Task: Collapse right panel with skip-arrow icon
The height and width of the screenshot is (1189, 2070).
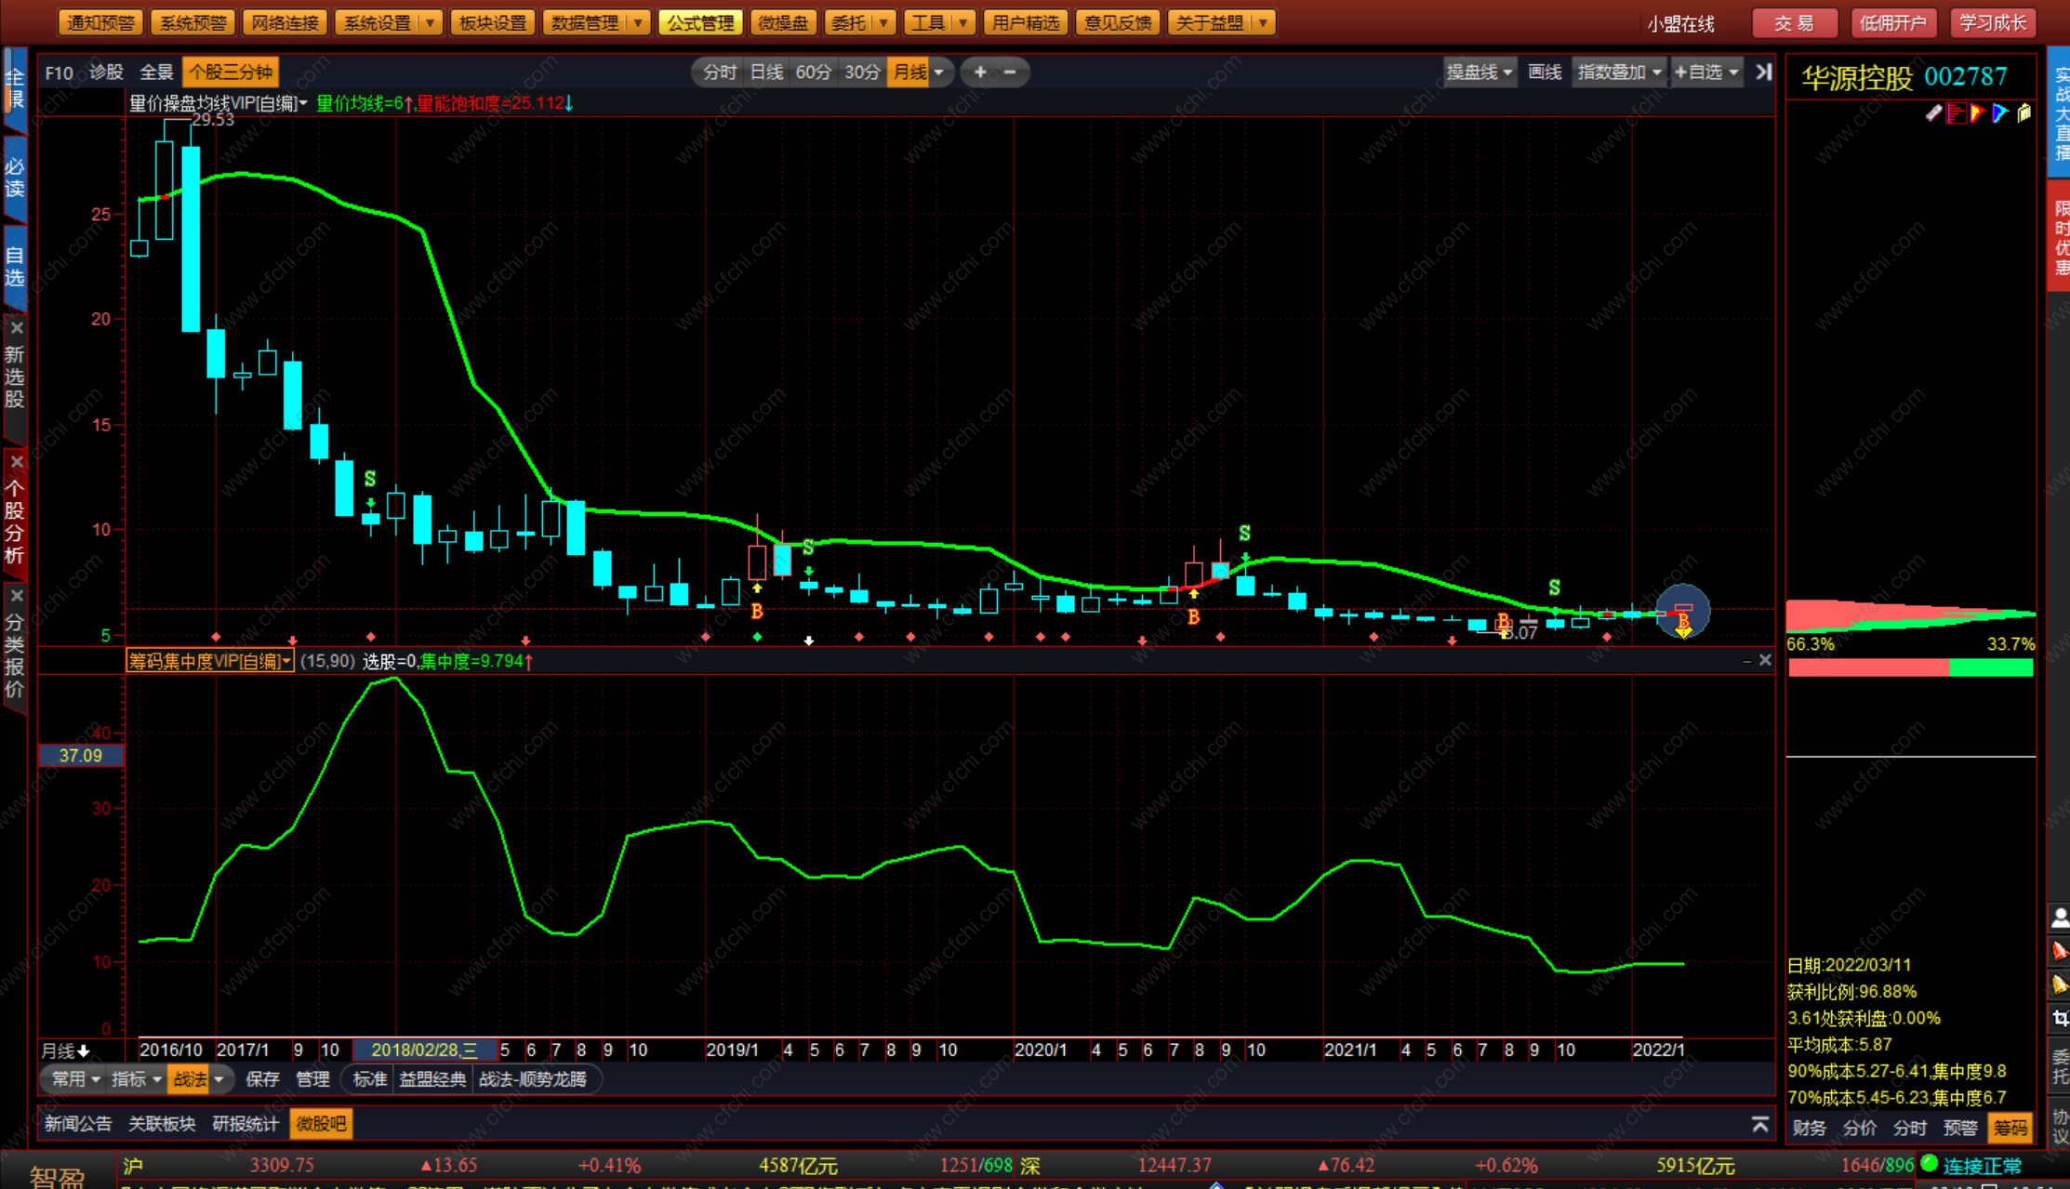Action: (x=1763, y=72)
